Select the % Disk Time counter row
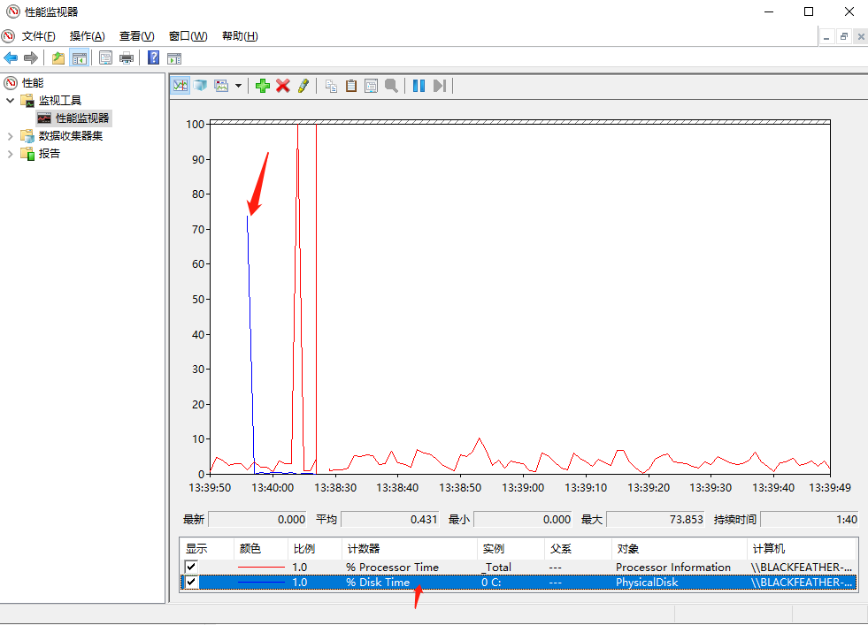The width and height of the screenshot is (868, 625). (x=518, y=582)
